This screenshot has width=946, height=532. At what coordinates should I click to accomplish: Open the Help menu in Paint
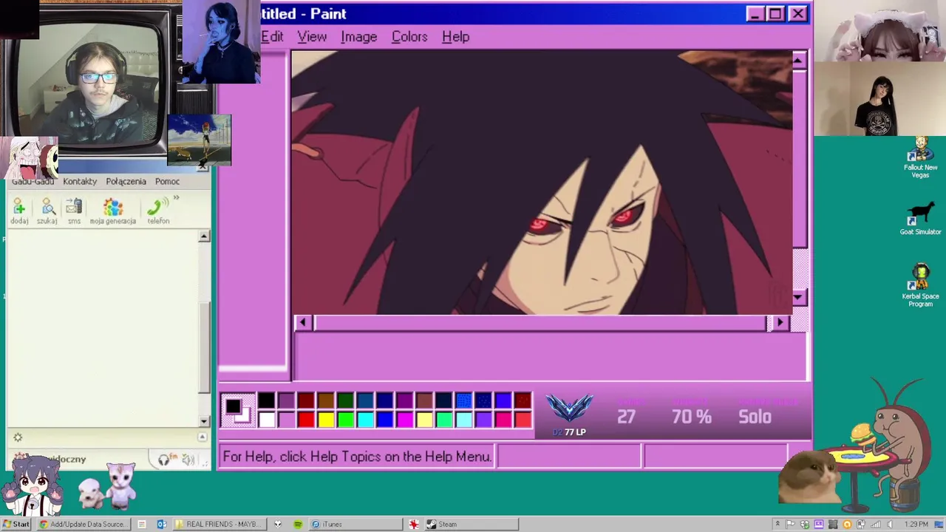(x=455, y=36)
